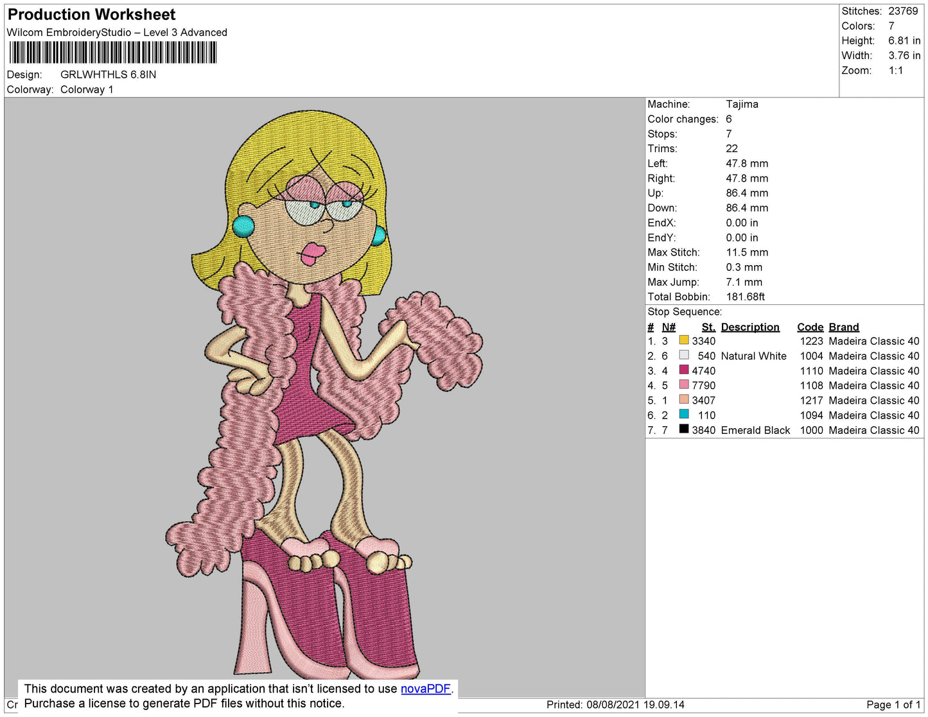Click the 'Description' column header
This screenshot has width=928, height=717.
pos(750,327)
